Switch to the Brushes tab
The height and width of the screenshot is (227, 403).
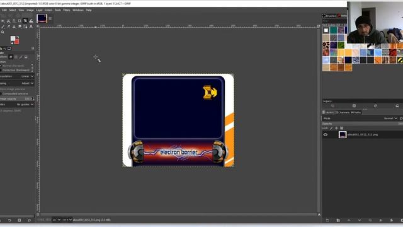pyautogui.click(x=329, y=16)
